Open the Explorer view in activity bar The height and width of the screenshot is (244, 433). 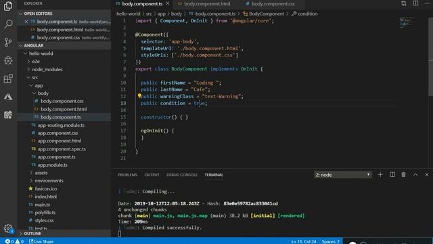pos(8,6)
